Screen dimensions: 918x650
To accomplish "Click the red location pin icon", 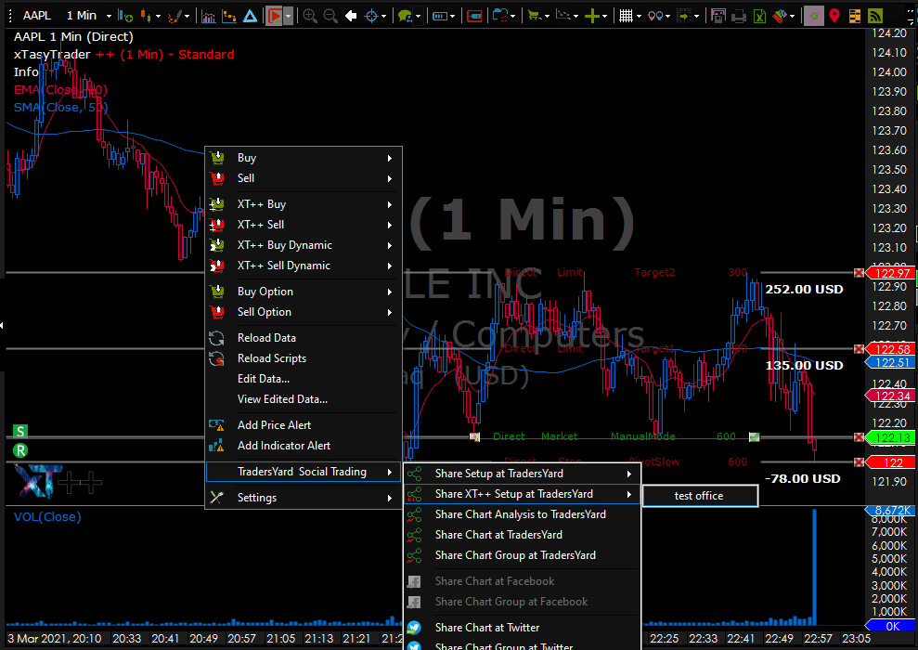I will coord(834,16).
